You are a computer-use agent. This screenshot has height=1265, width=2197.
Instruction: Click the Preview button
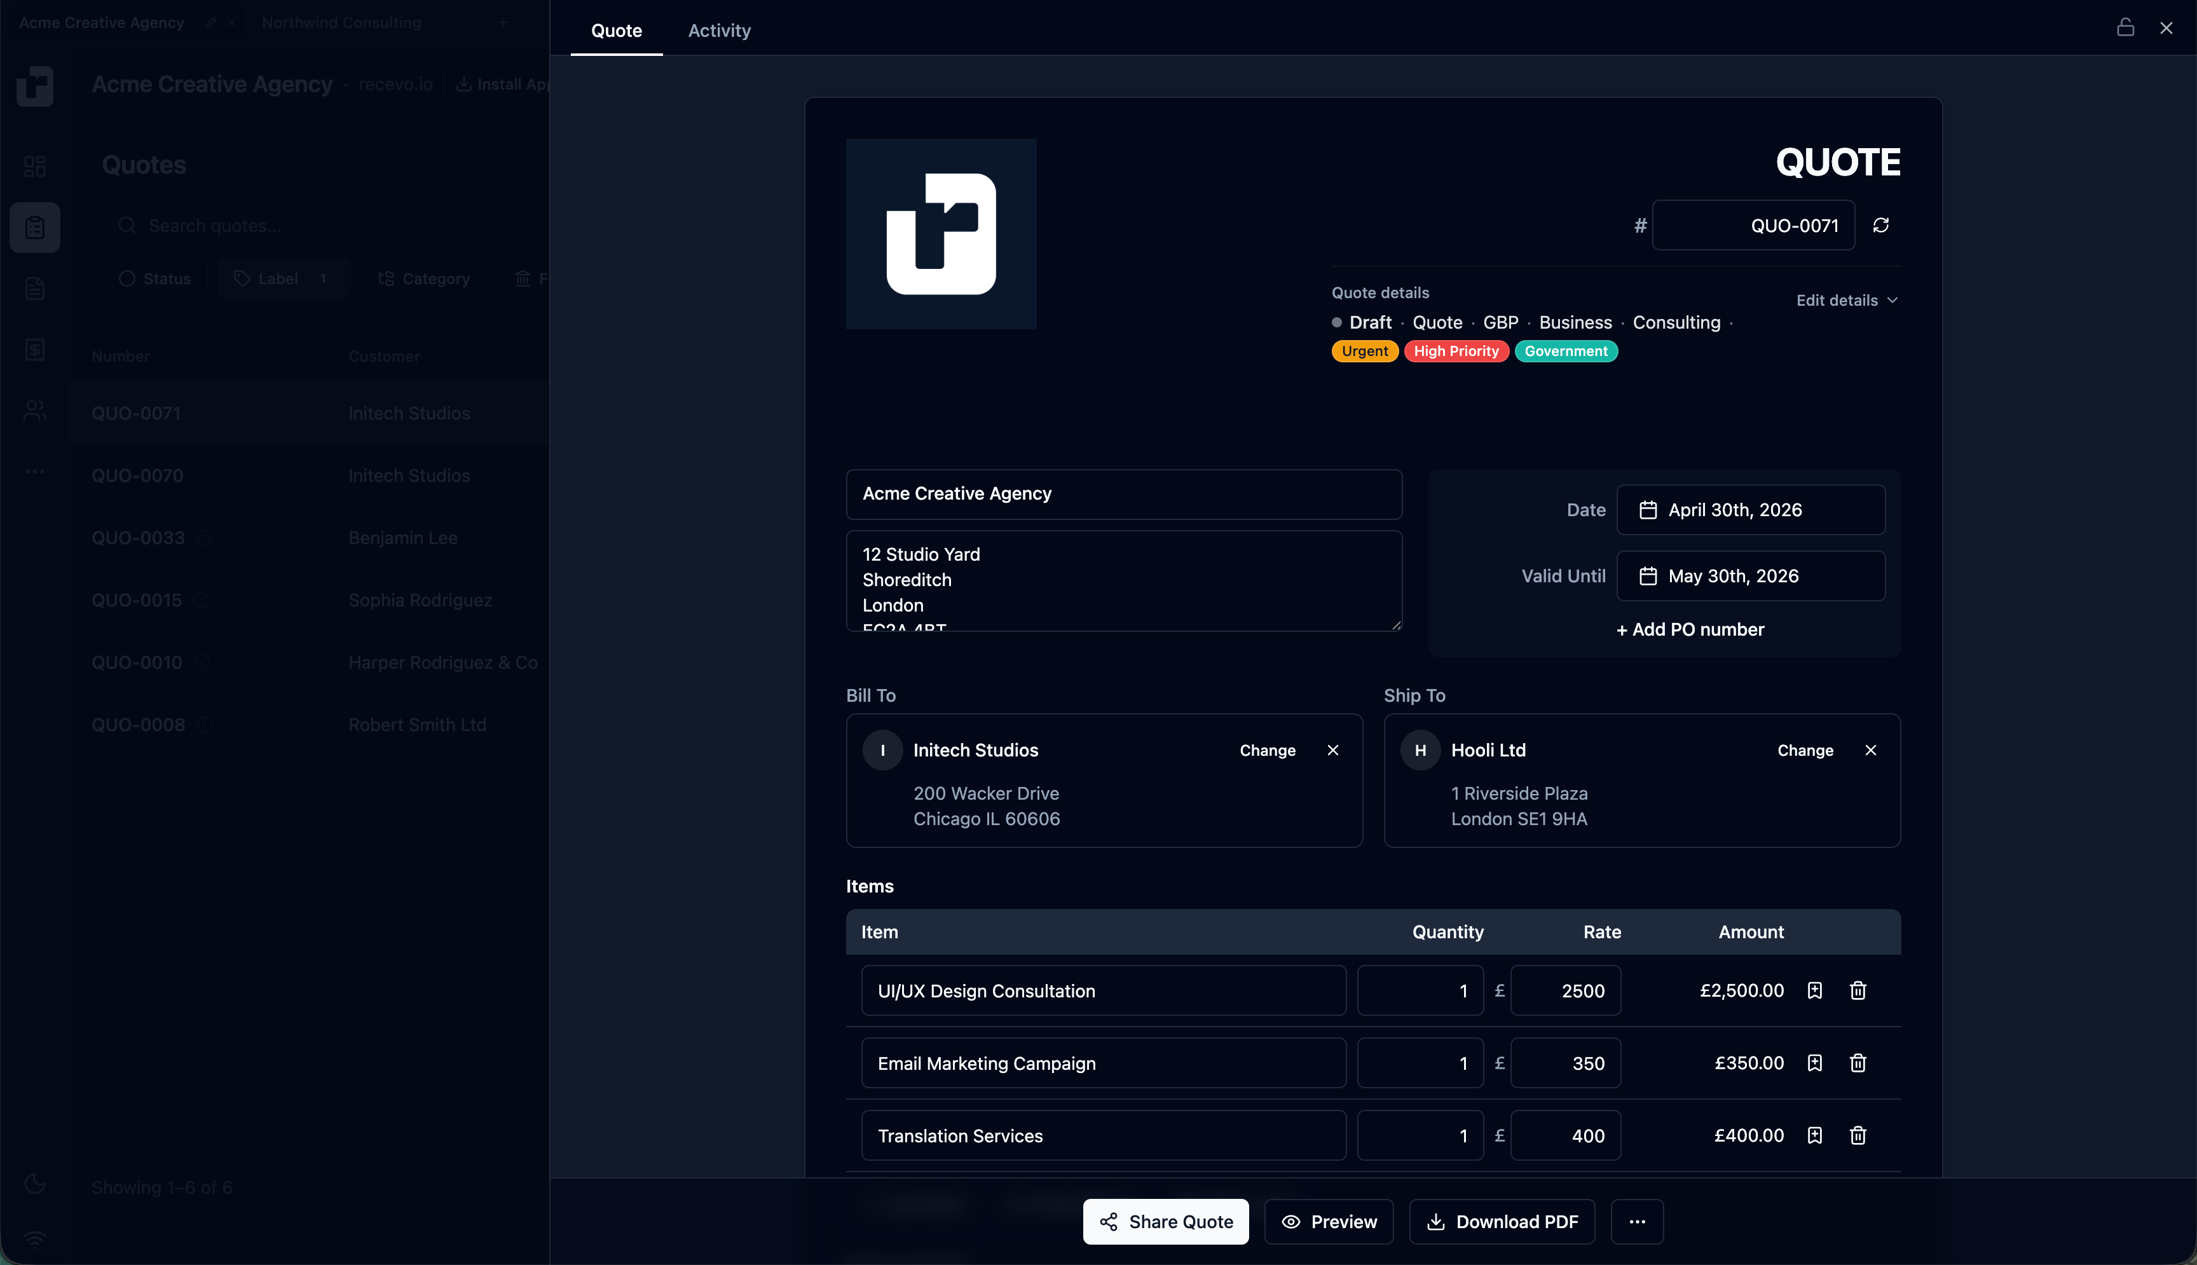[x=1329, y=1222]
